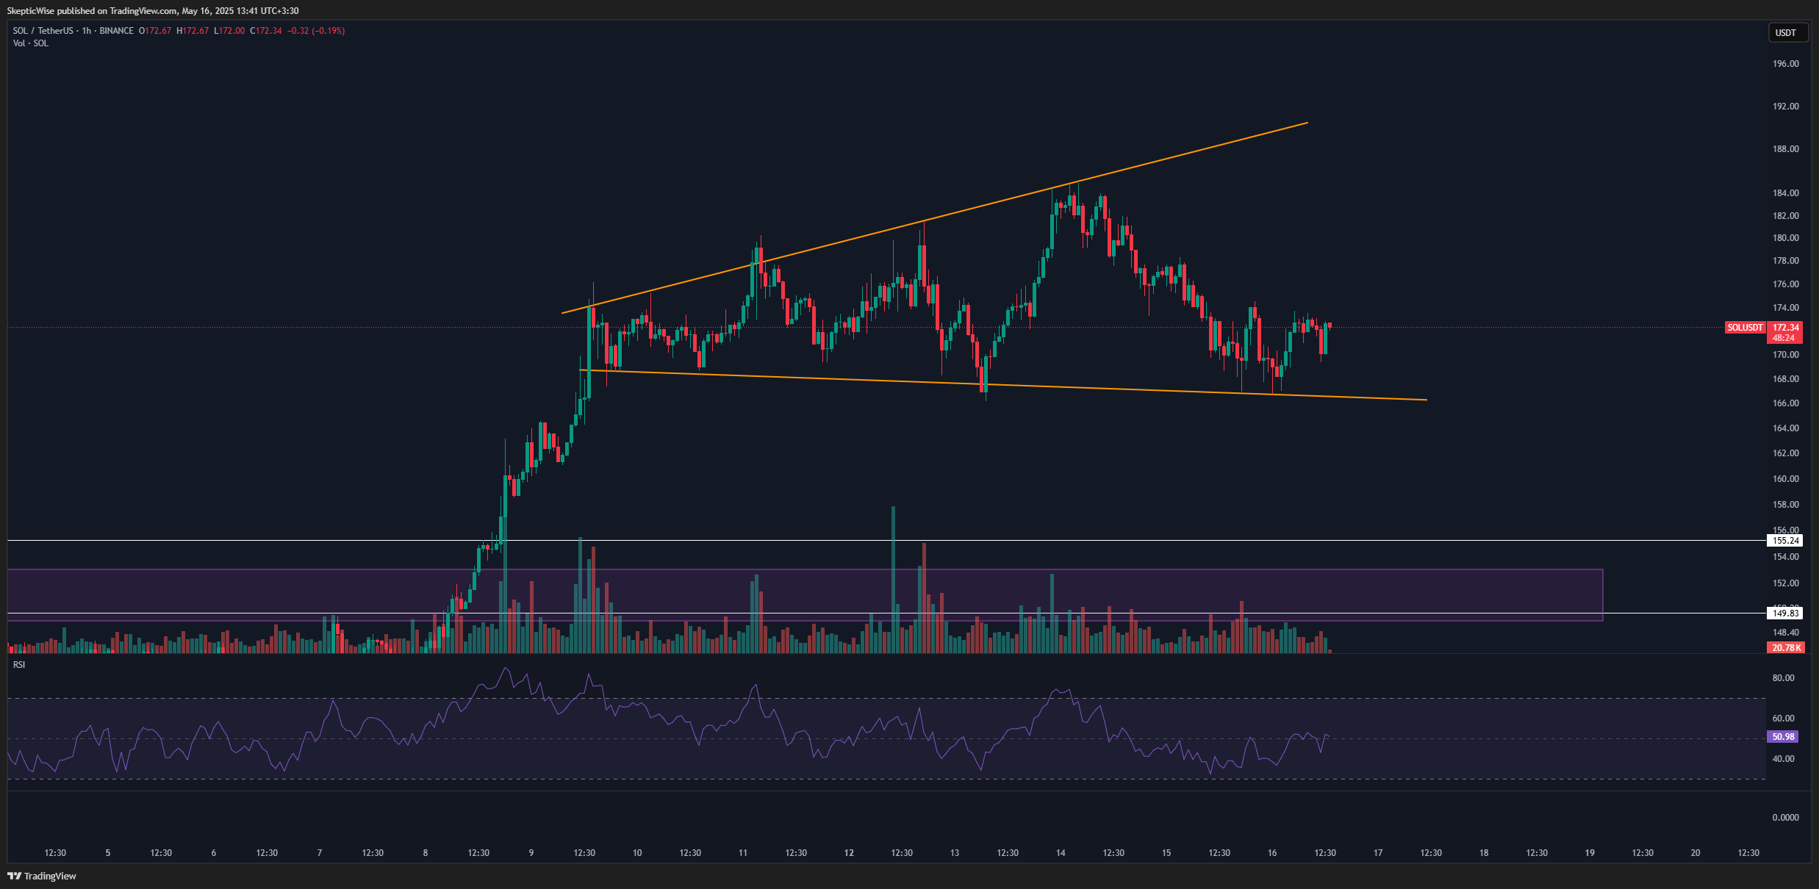
Task: Click the 160.00 price scale label
Action: coord(1785,479)
